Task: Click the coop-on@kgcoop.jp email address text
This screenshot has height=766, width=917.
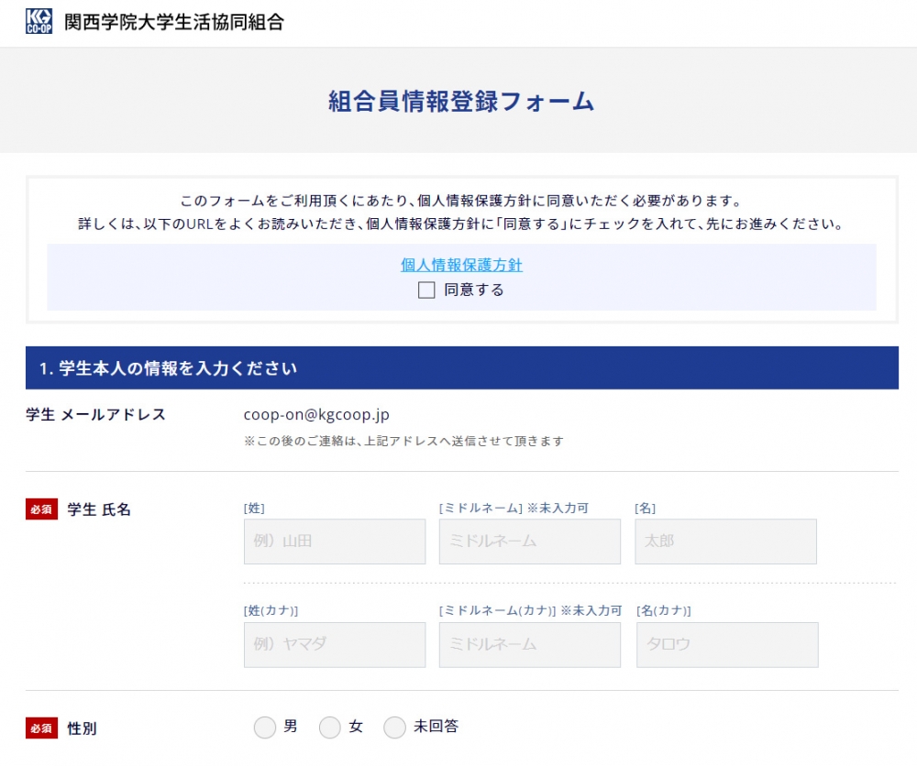Action: [x=316, y=415]
